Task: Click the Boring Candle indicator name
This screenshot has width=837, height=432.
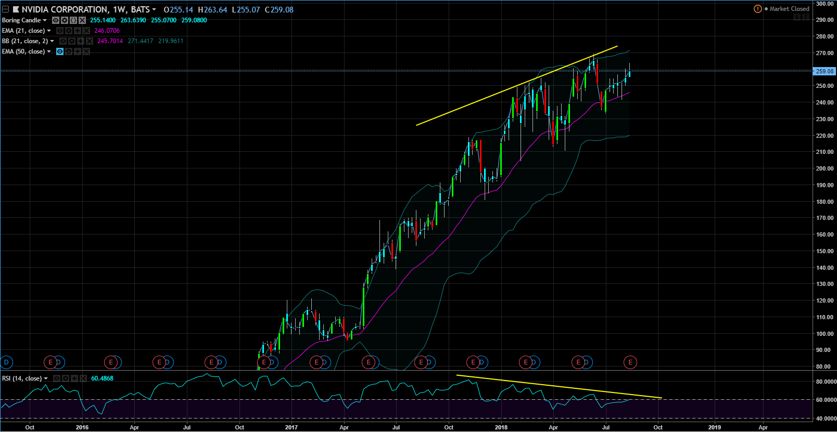Action: [x=21, y=20]
